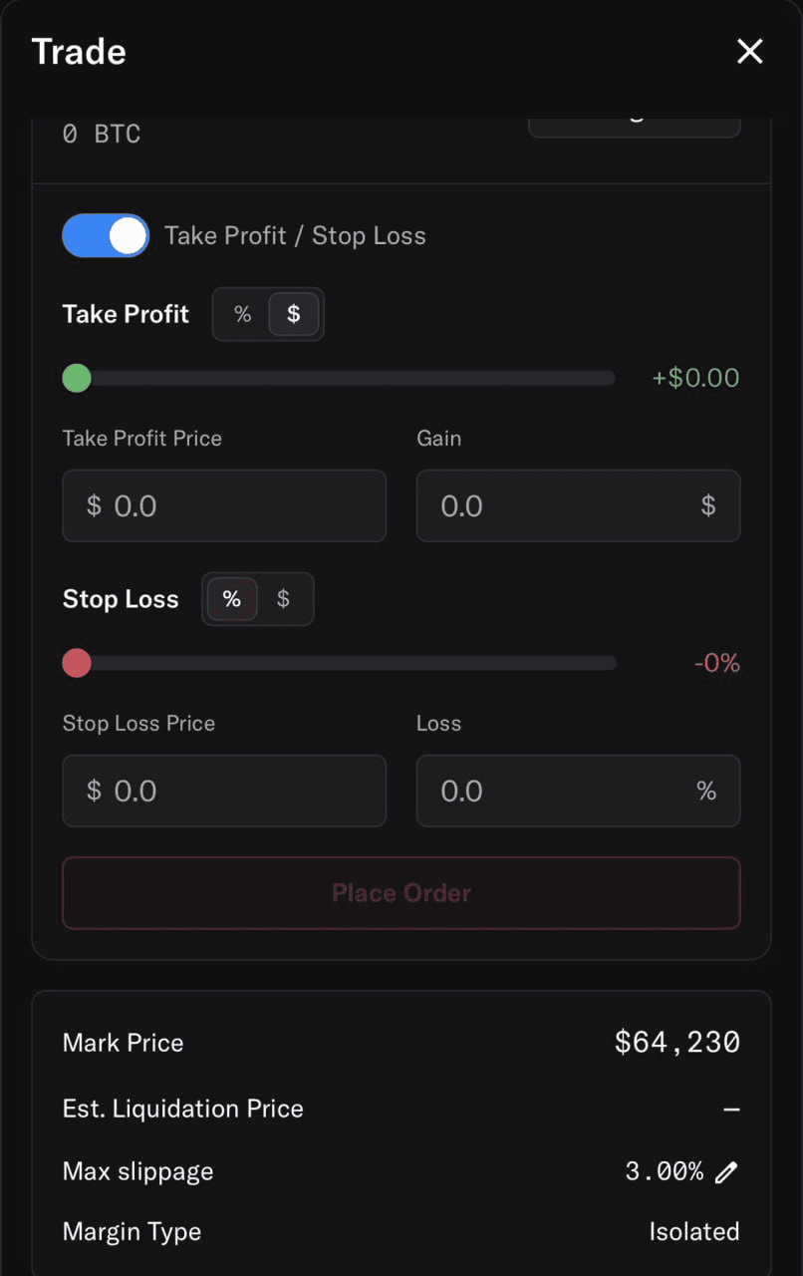803x1276 pixels.
Task: Click the Isolated margin type value
Action: 694,1232
